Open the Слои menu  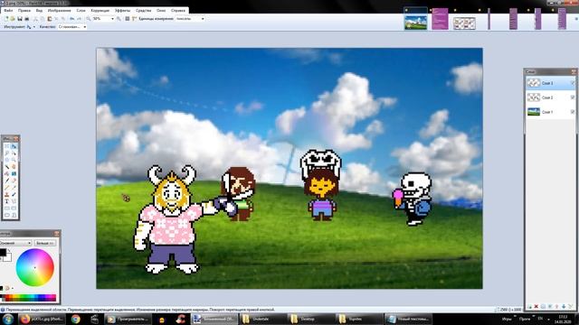[x=81, y=11]
